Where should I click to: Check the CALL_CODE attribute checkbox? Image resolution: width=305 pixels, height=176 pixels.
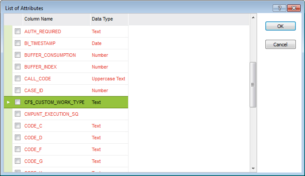[x=17, y=79]
